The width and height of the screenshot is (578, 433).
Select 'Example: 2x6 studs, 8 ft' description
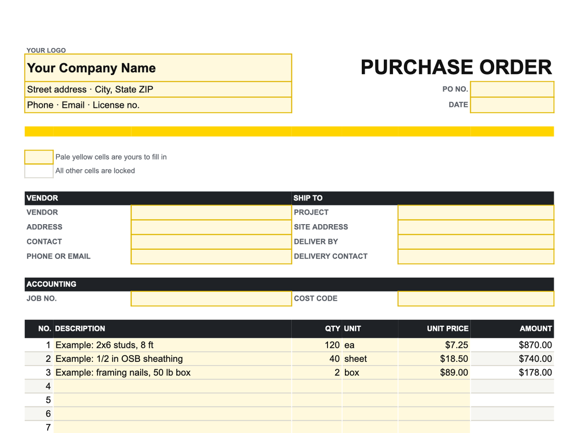coord(172,345)
